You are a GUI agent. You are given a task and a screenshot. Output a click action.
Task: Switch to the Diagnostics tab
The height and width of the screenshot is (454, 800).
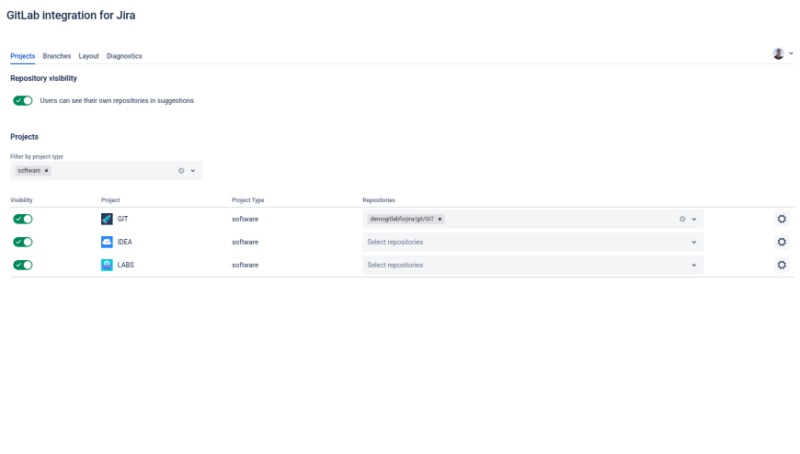[124, 56]
